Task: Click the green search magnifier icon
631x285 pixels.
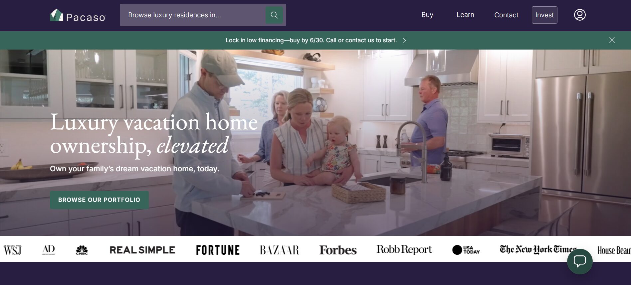Action: coord(274,15)
